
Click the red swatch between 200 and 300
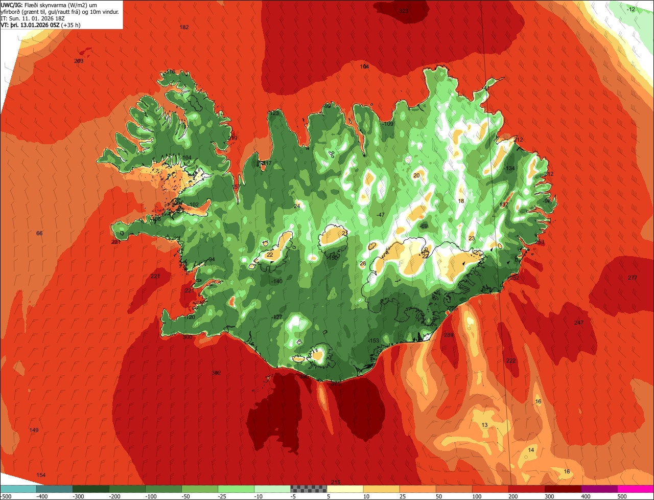527,489
